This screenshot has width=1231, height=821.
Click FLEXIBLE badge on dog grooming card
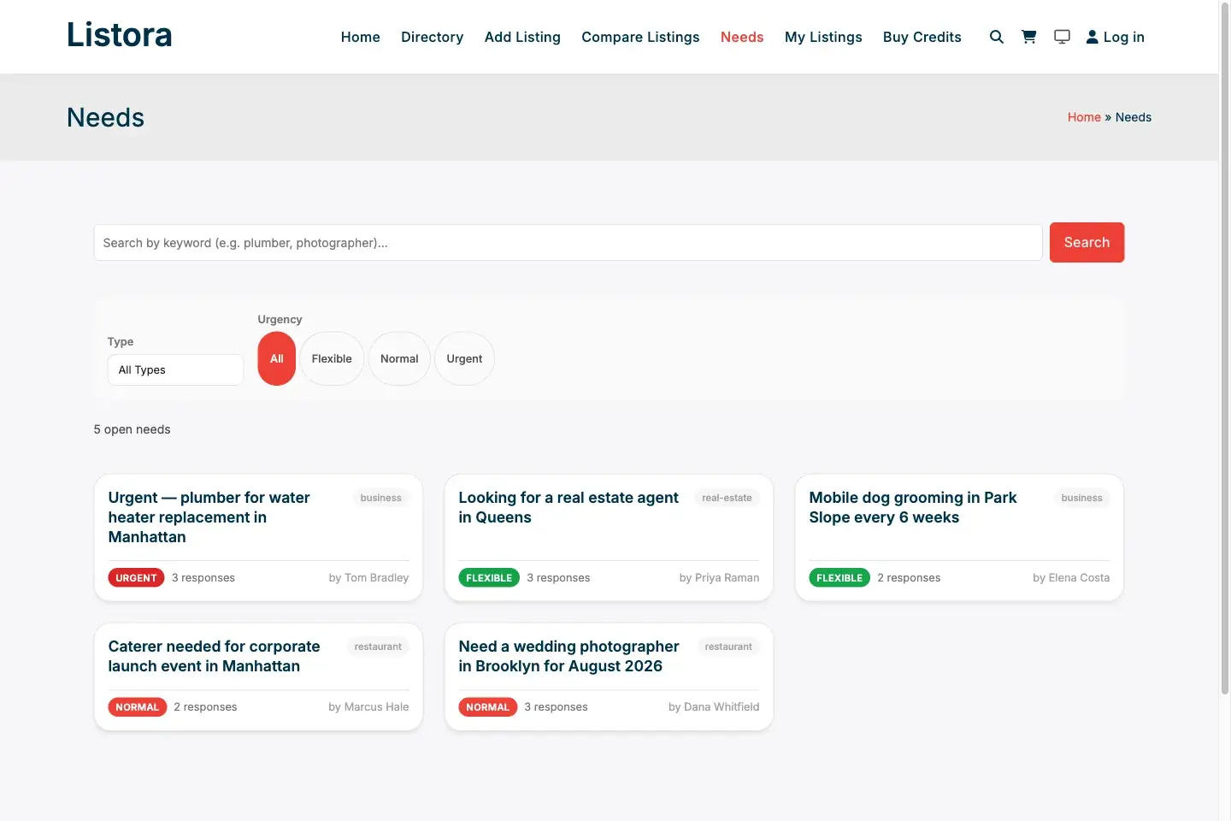click(839, 578)
